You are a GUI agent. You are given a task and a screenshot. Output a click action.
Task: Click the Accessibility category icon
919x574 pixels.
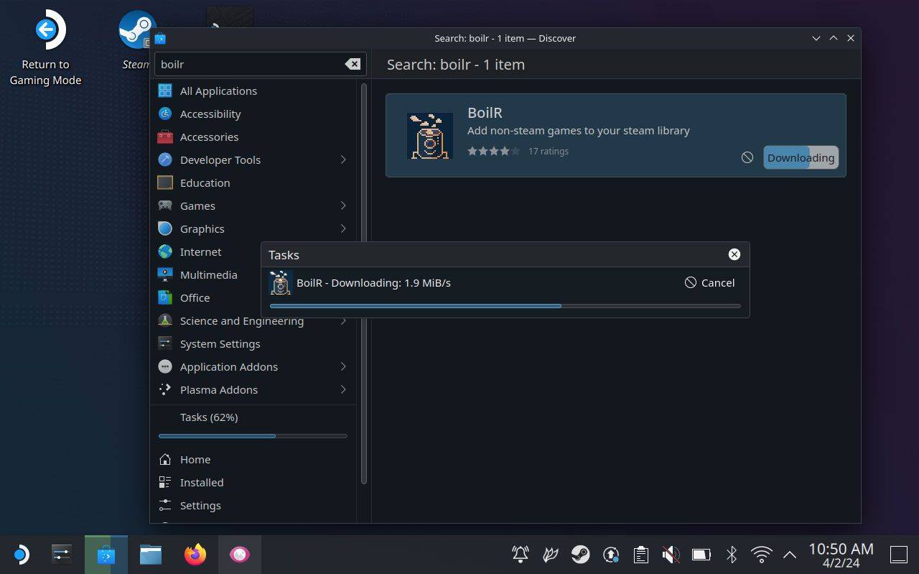(165, 114)
